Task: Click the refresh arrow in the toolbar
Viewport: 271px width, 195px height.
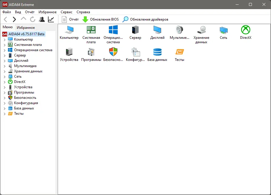Action: coord(32,19)
